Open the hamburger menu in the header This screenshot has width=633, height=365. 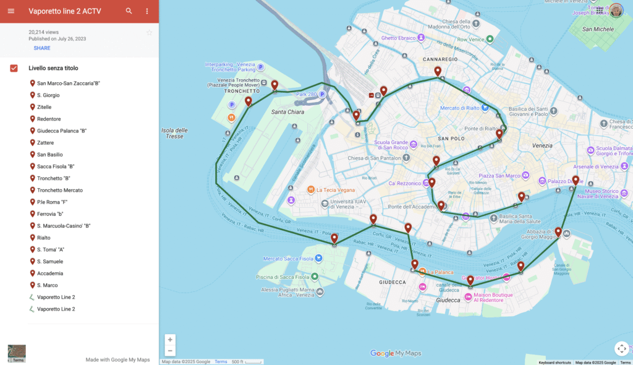click(x=11, y=11)
